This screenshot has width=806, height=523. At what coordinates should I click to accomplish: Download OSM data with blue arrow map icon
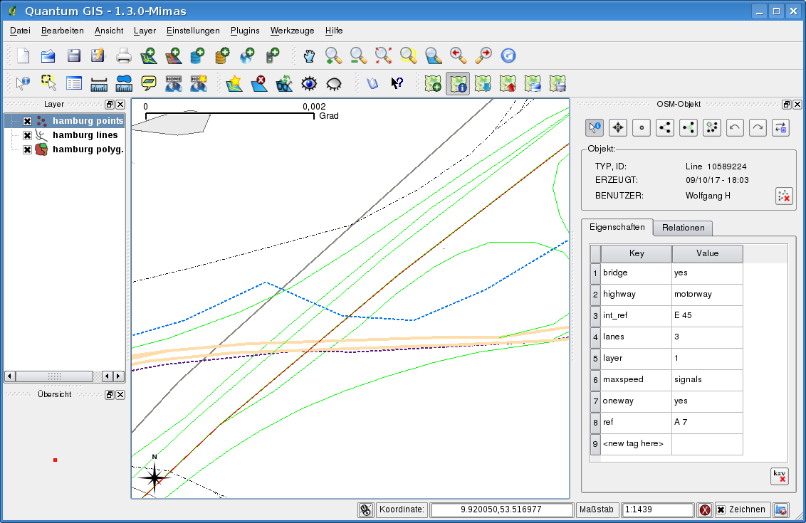[x=483, y=83]
